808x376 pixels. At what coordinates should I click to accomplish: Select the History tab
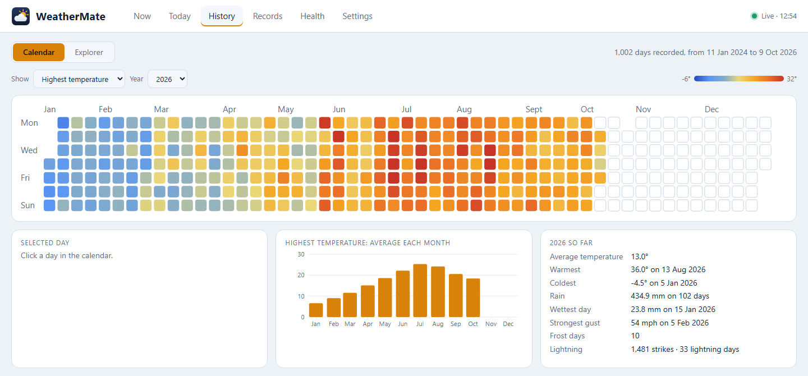(222, 16)
